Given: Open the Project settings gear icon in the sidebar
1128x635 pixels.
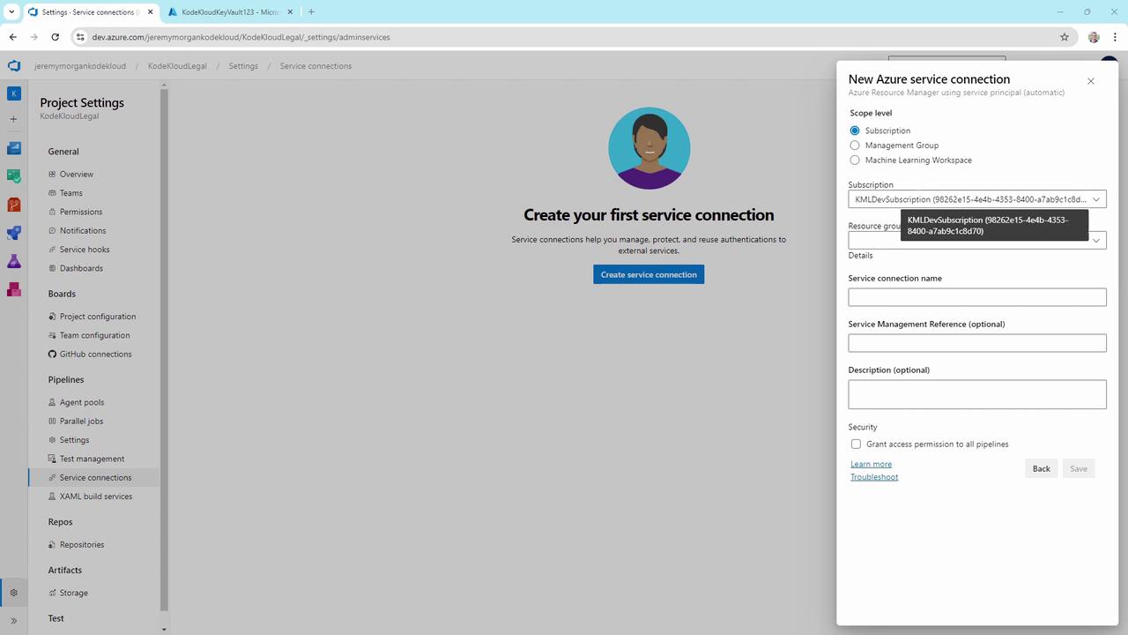Looking at the screenshot, I should coord(13,593).
